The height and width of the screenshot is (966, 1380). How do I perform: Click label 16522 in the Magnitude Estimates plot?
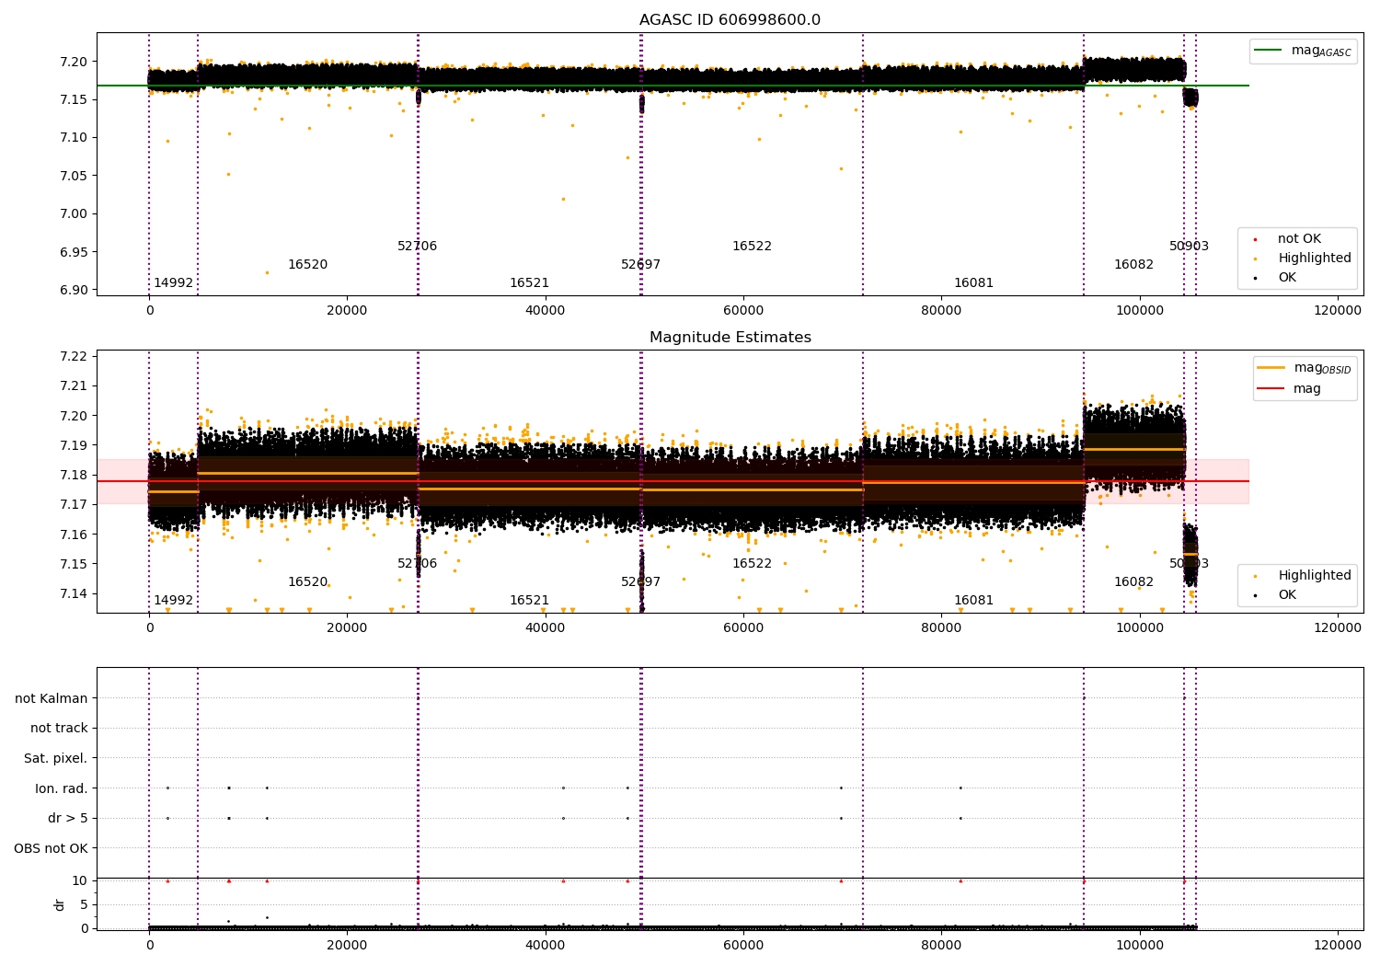point(752,564)
